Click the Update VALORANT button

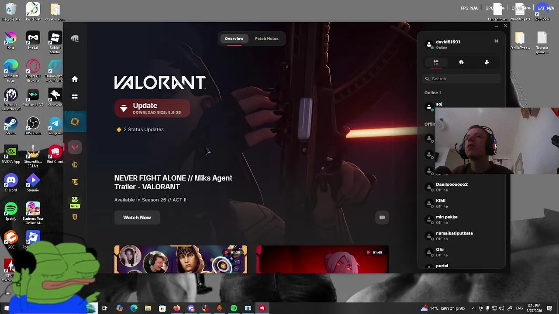152,108
